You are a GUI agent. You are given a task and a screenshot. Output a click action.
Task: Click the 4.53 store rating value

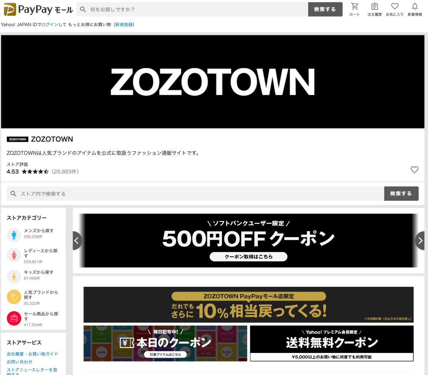pos(13,171)
